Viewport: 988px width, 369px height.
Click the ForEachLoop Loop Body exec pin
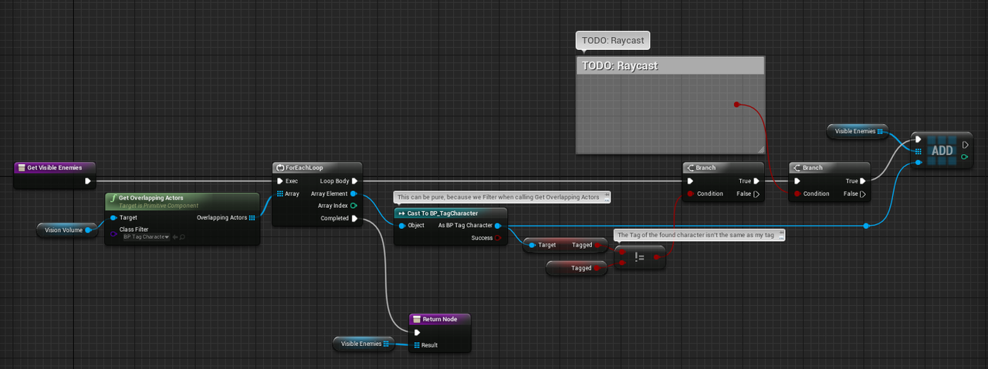pyautogui.click(x=354, y=181)
